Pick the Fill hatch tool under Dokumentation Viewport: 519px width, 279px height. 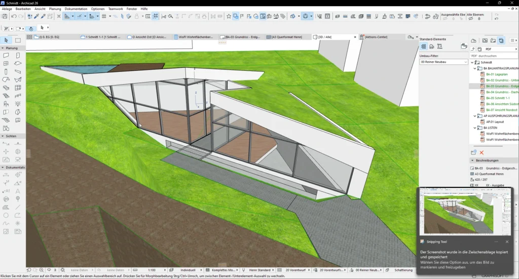pos(6,207)
